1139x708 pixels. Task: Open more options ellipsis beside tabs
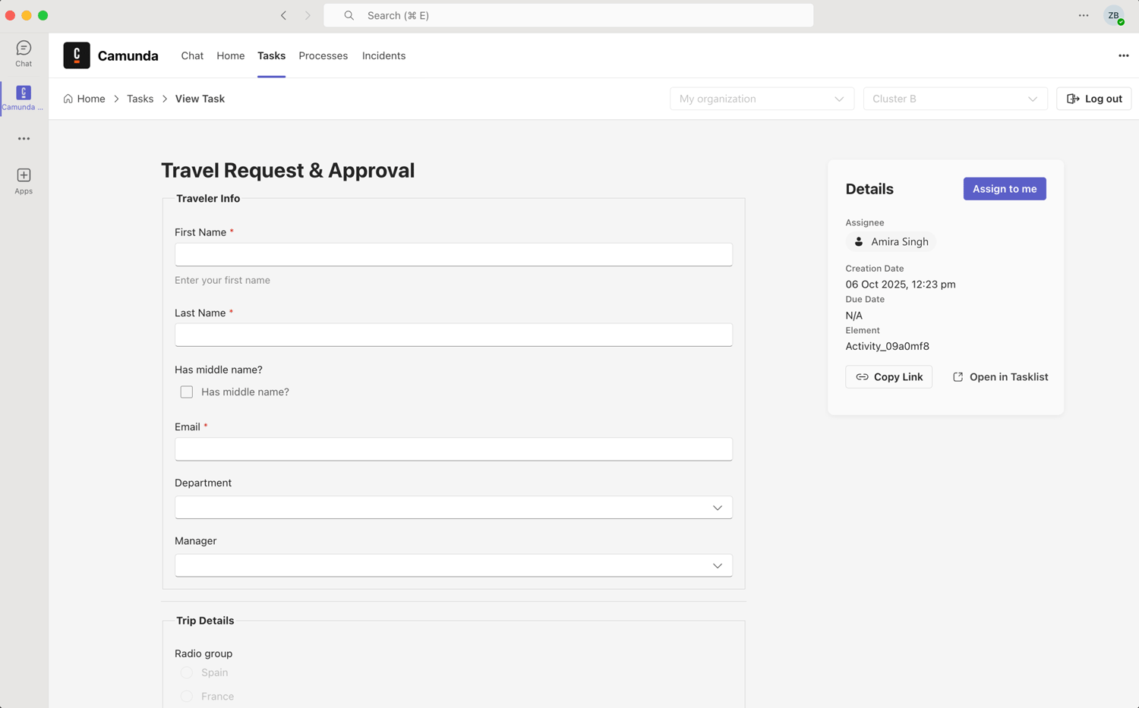(1123, 55)
